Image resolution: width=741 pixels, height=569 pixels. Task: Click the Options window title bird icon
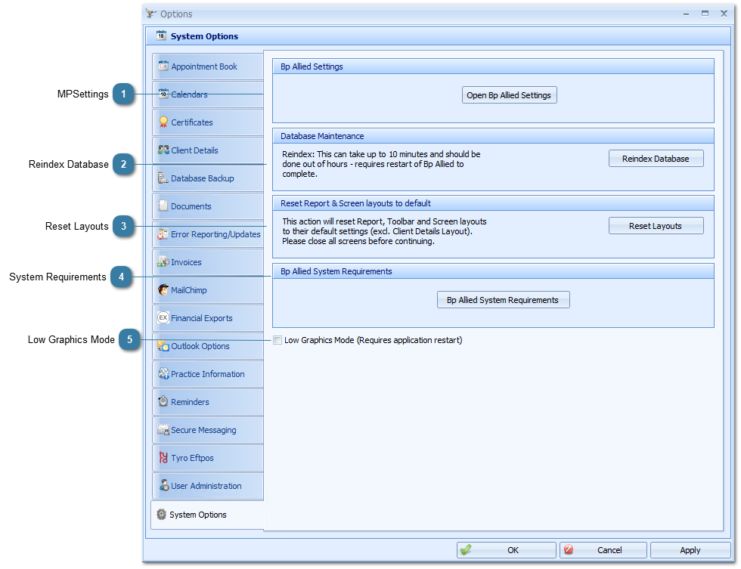[150, 13]
